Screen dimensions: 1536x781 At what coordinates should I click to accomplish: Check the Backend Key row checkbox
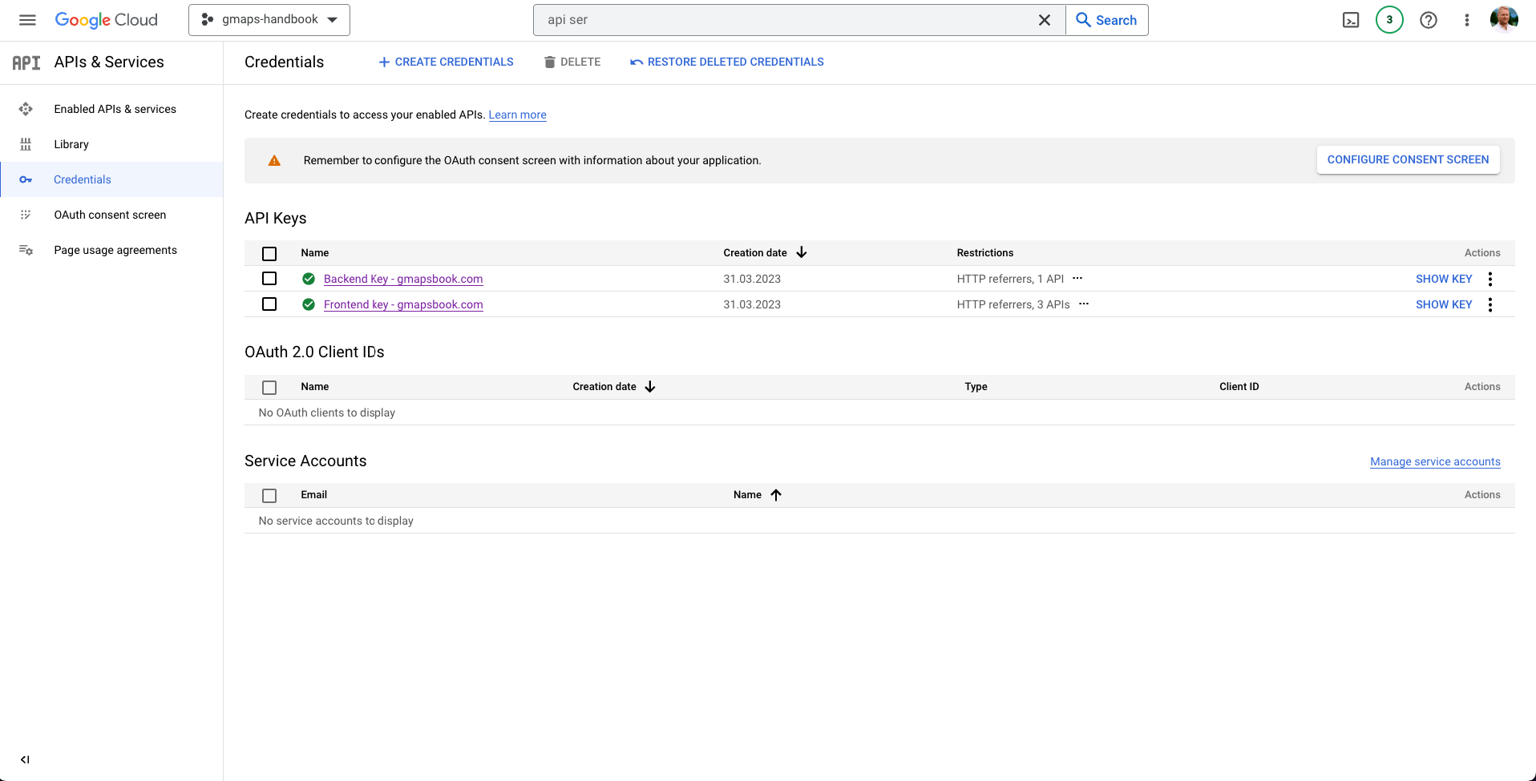coord(269,279)
